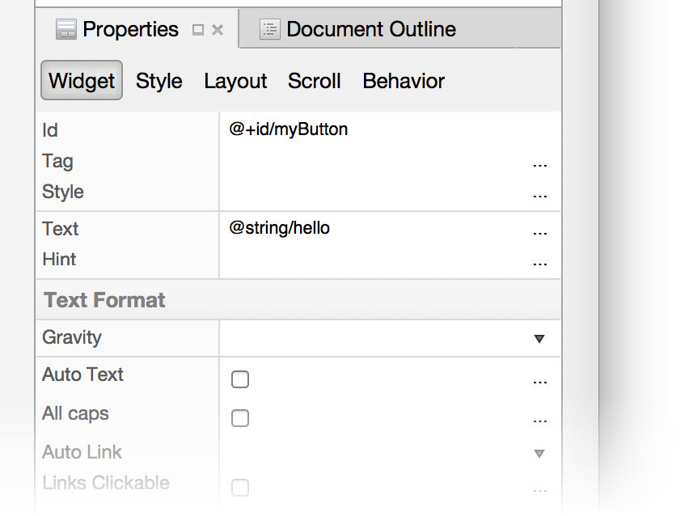Select the Behavior tab
This screenshot has height=516, width=689.
pyautogui.click(x=404, y=81)
